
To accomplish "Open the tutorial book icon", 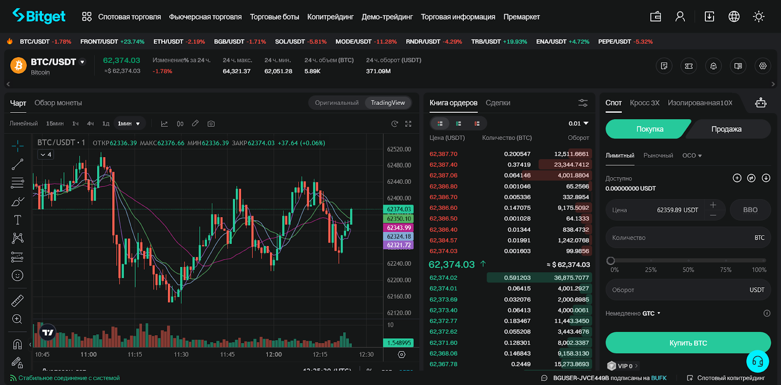I will point(738,66).
